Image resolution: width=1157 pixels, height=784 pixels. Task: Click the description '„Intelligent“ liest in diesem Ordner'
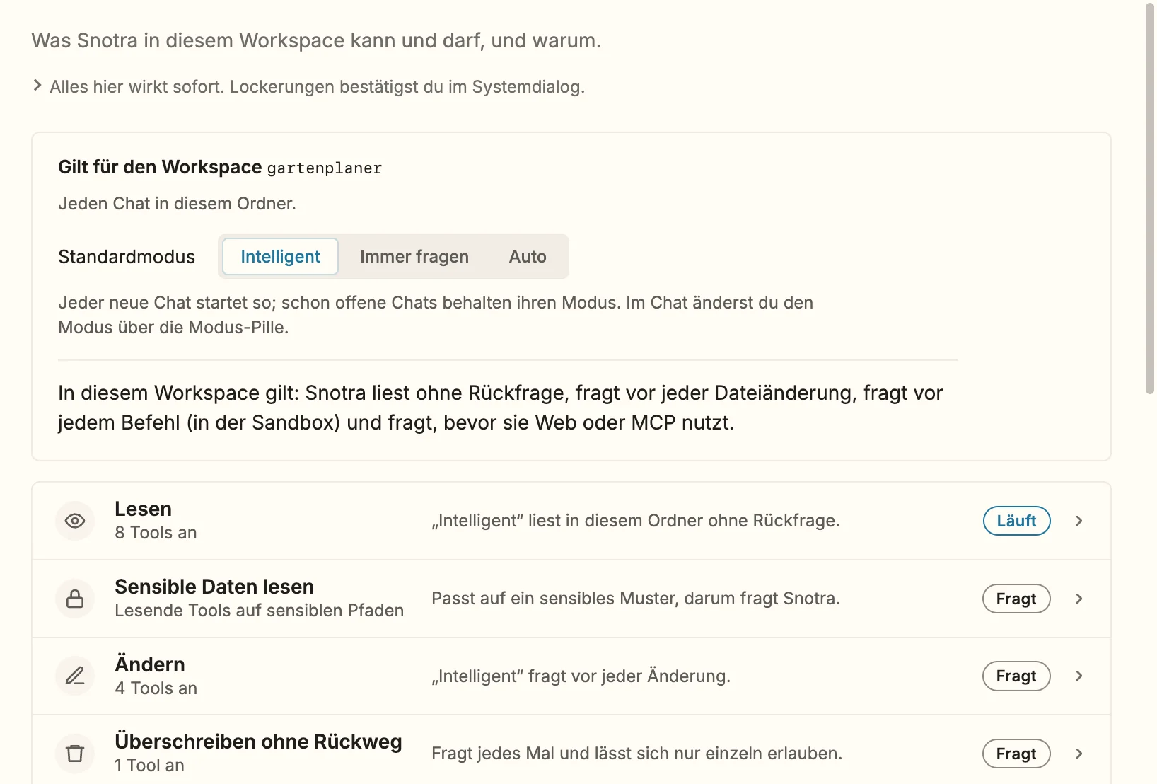tap(636, 521)
